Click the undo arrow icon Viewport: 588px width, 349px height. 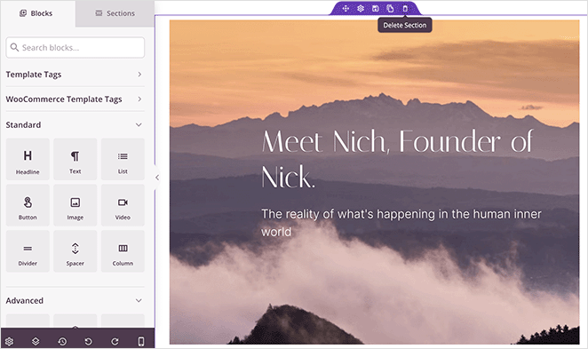(x=89, y=341)
